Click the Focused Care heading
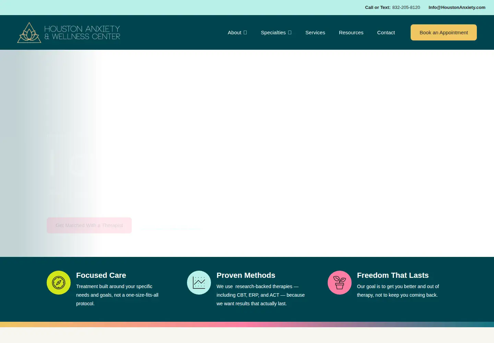Image resolution: width=494 pixels, height=343 pixels. 101,275
